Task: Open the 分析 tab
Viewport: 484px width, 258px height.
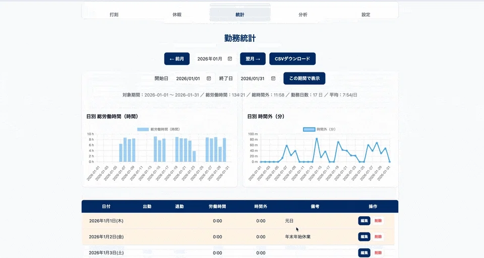Action: coord(303,15)
